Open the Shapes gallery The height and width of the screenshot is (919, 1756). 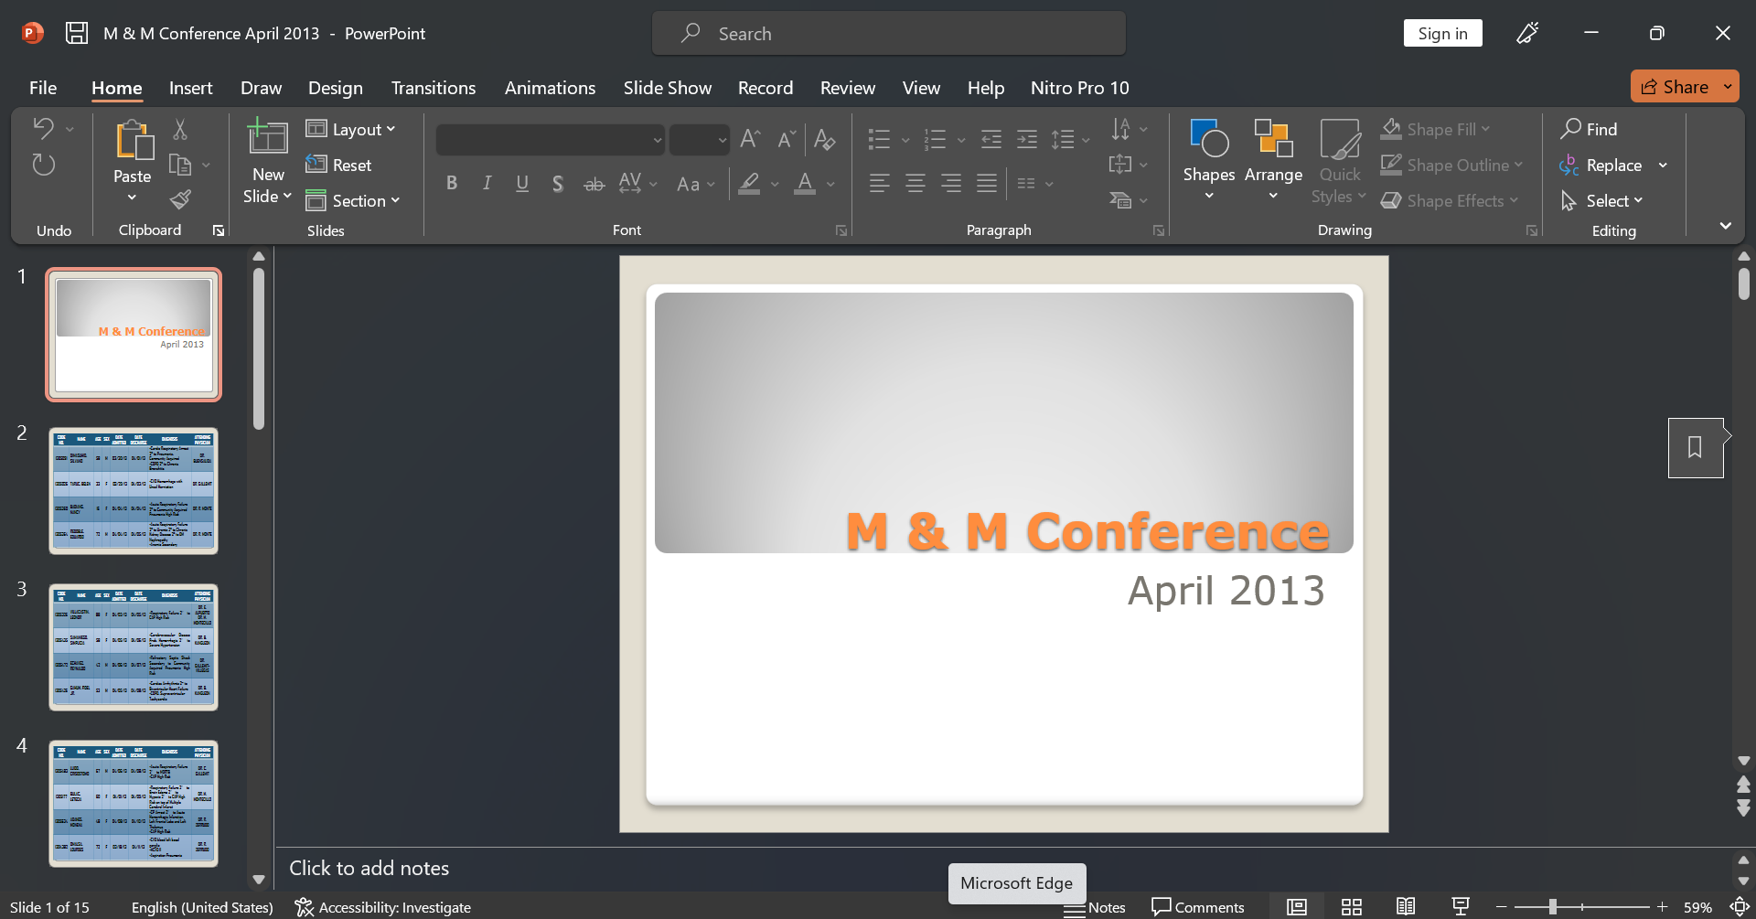[1208, 139]
